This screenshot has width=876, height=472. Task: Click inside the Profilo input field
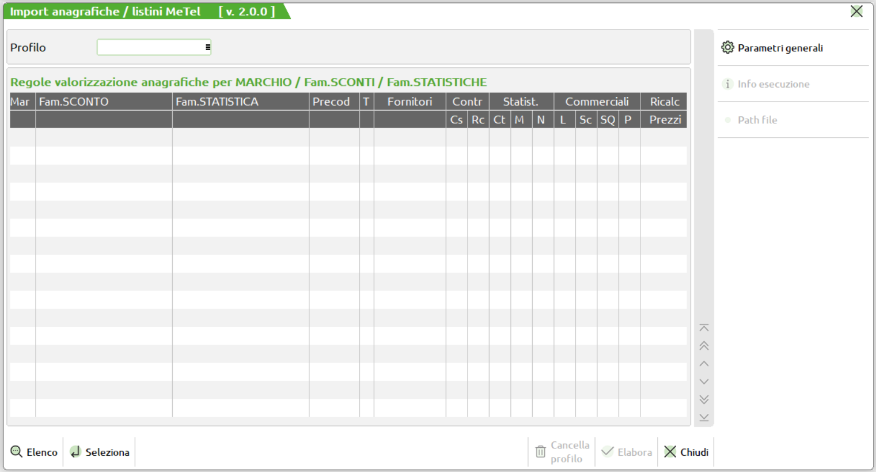point(150,47)
